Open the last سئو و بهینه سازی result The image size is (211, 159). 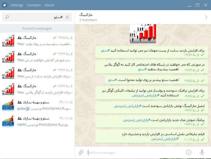(38, 121)
